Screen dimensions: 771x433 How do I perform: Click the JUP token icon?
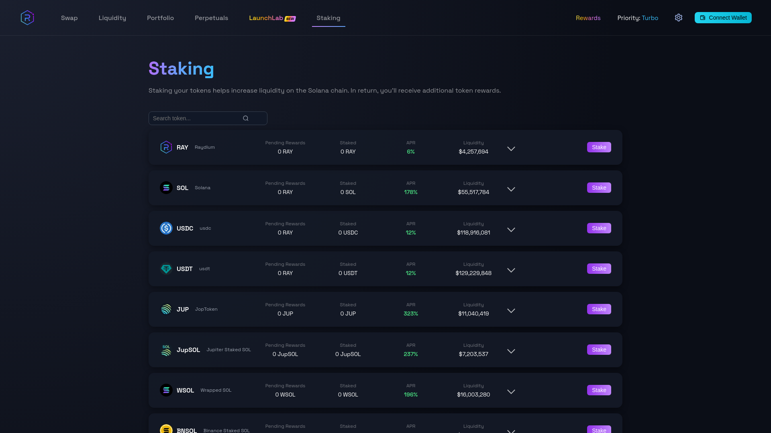166,309
